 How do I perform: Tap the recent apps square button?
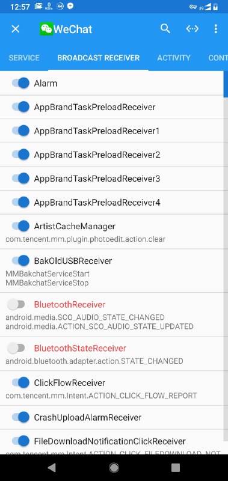pyautogui.click(x=176, y=467)
